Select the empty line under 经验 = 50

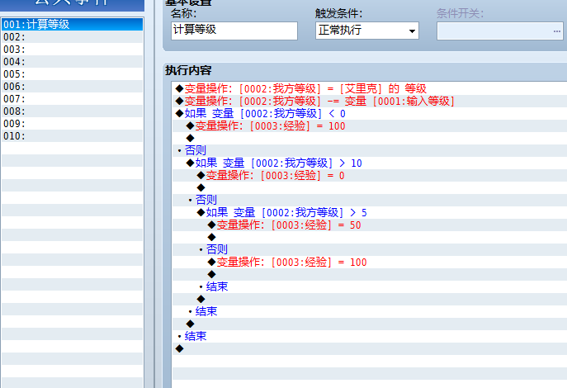tap(370, 237)
